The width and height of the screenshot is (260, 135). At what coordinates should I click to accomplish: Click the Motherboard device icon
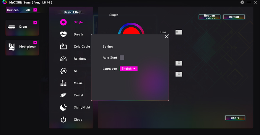pos(12,47)
